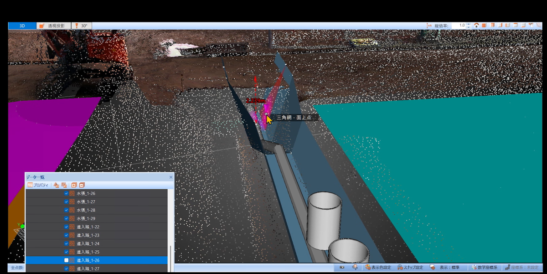Image resolution: width=547 pixels, height=274 pixels.
Task: Click the collapse all icon in データ一覧
Action: tap(82, 185)
